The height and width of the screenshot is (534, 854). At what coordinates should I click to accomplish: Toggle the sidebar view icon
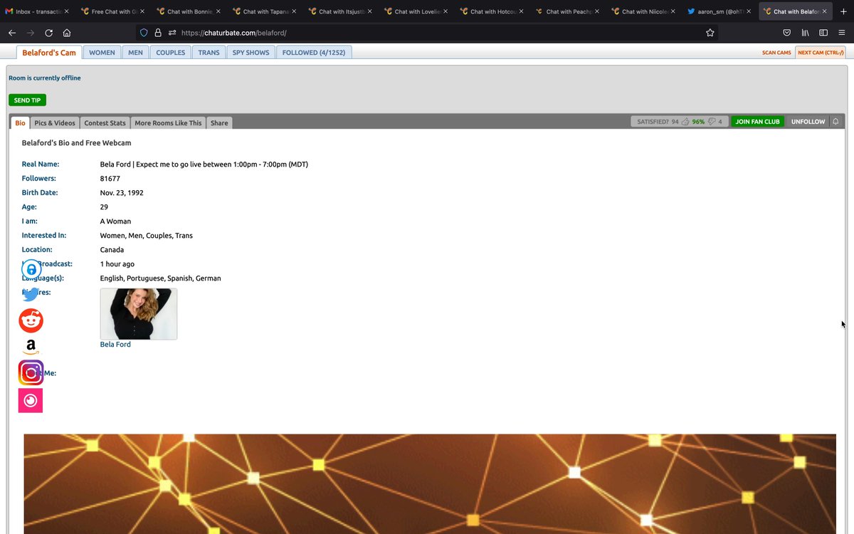tap(823, 33)
